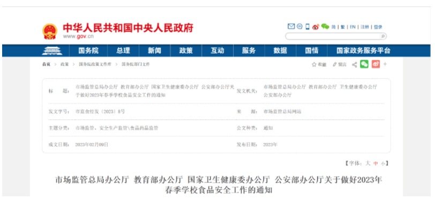Viewport: 435px width, 199px height.
Task: Click the gate building icon in navigation bar
Action: 52,50
